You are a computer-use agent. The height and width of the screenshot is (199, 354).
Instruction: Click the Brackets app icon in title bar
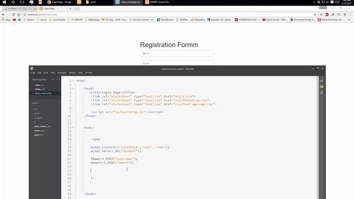(x=32, y=69)
